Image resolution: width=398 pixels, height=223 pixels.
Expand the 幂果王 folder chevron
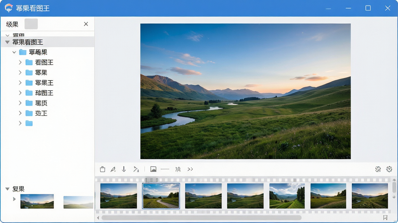coord(20,83)
